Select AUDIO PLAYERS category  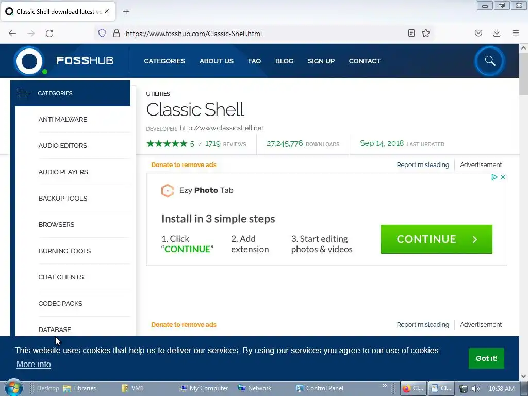point(63,172)
